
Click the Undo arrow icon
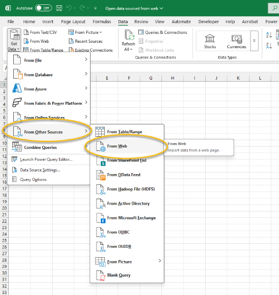(x=69, y=8)
